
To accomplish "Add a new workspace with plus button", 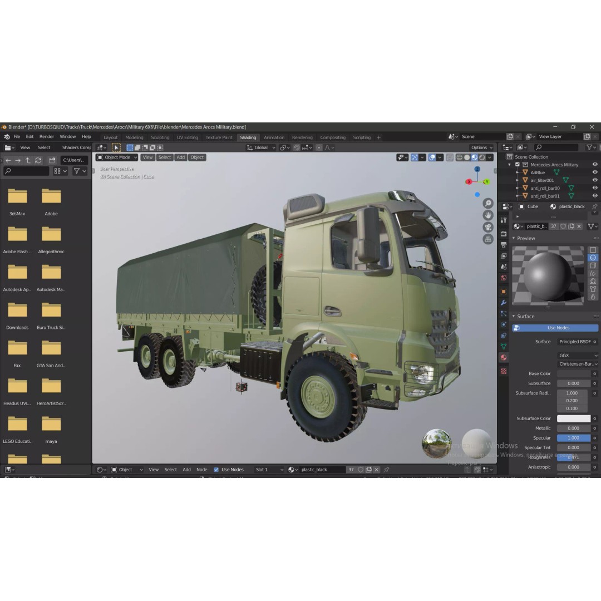I will 379,137.
